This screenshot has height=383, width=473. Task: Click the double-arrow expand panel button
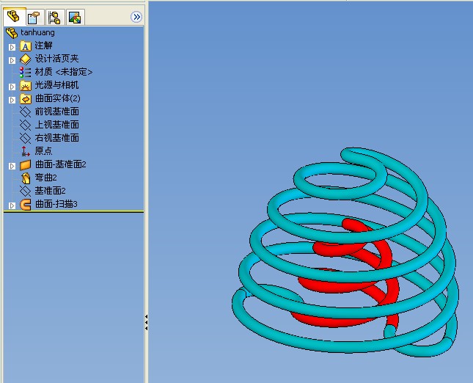[x=136, y=17]
